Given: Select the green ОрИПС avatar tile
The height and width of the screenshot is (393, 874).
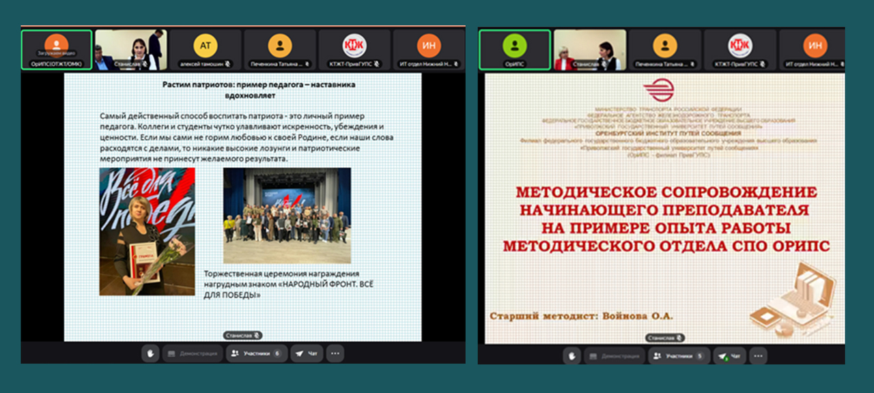Looking at the screenshot, I should click(514, 50).
